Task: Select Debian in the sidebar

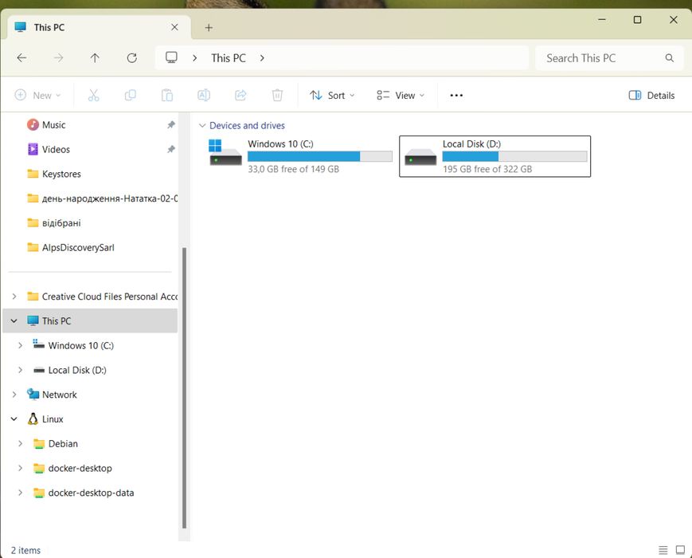Action: (x=63, y=443)
